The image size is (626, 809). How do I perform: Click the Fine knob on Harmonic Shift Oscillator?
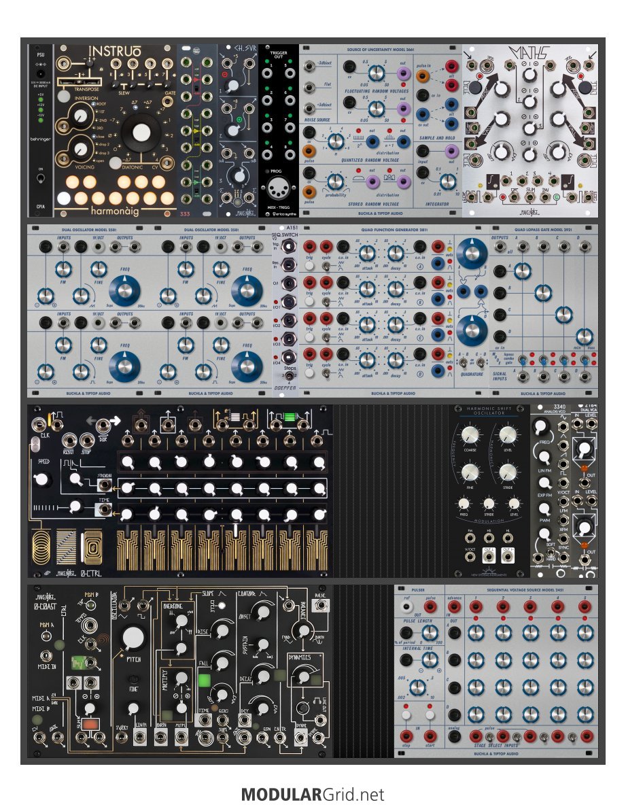(x=470, y=472)
